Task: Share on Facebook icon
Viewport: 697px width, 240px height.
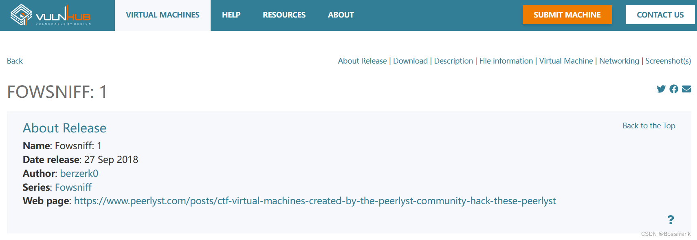Action: (x=674, y=89)
